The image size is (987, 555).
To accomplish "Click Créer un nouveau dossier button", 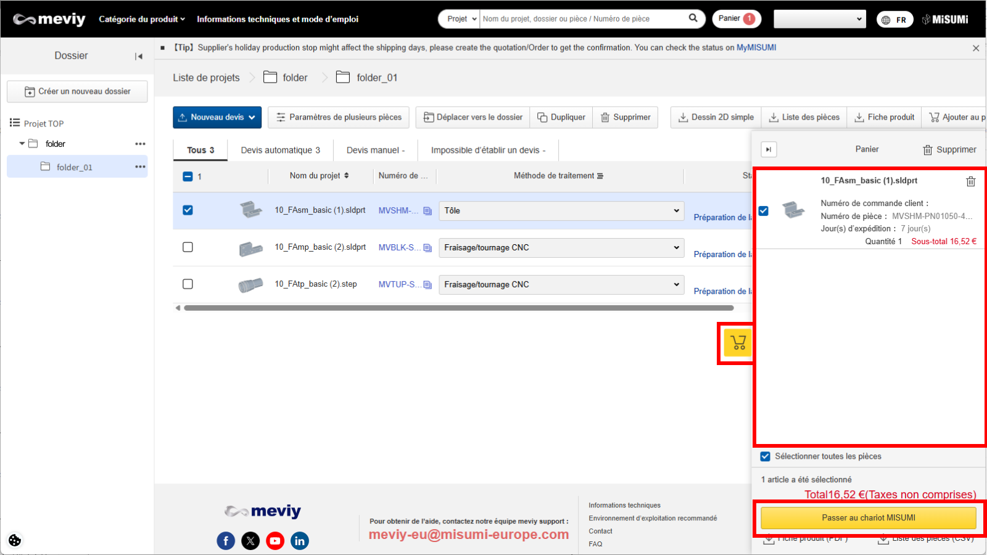I will 77,91.
